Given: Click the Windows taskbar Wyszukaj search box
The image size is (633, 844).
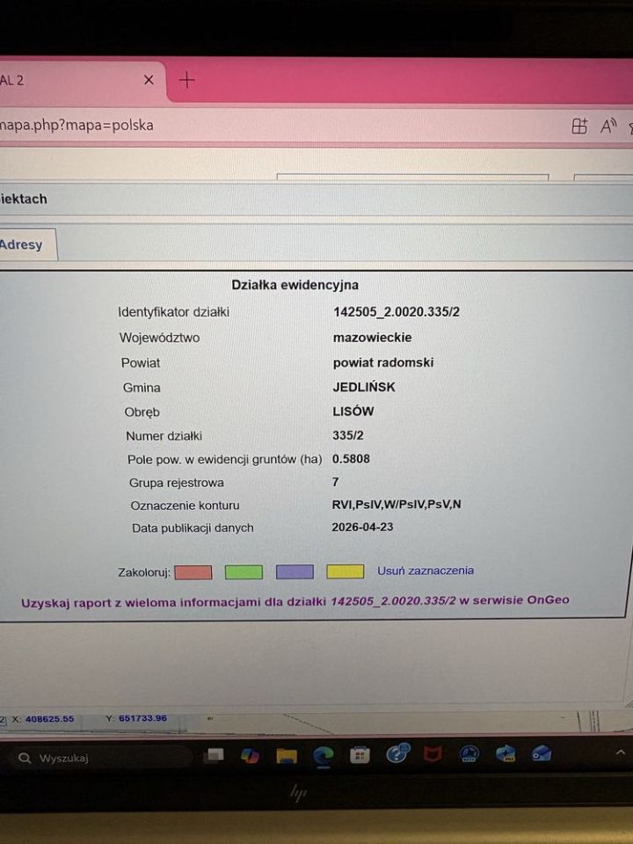Looking at the screenshot, I should (102, 758).
